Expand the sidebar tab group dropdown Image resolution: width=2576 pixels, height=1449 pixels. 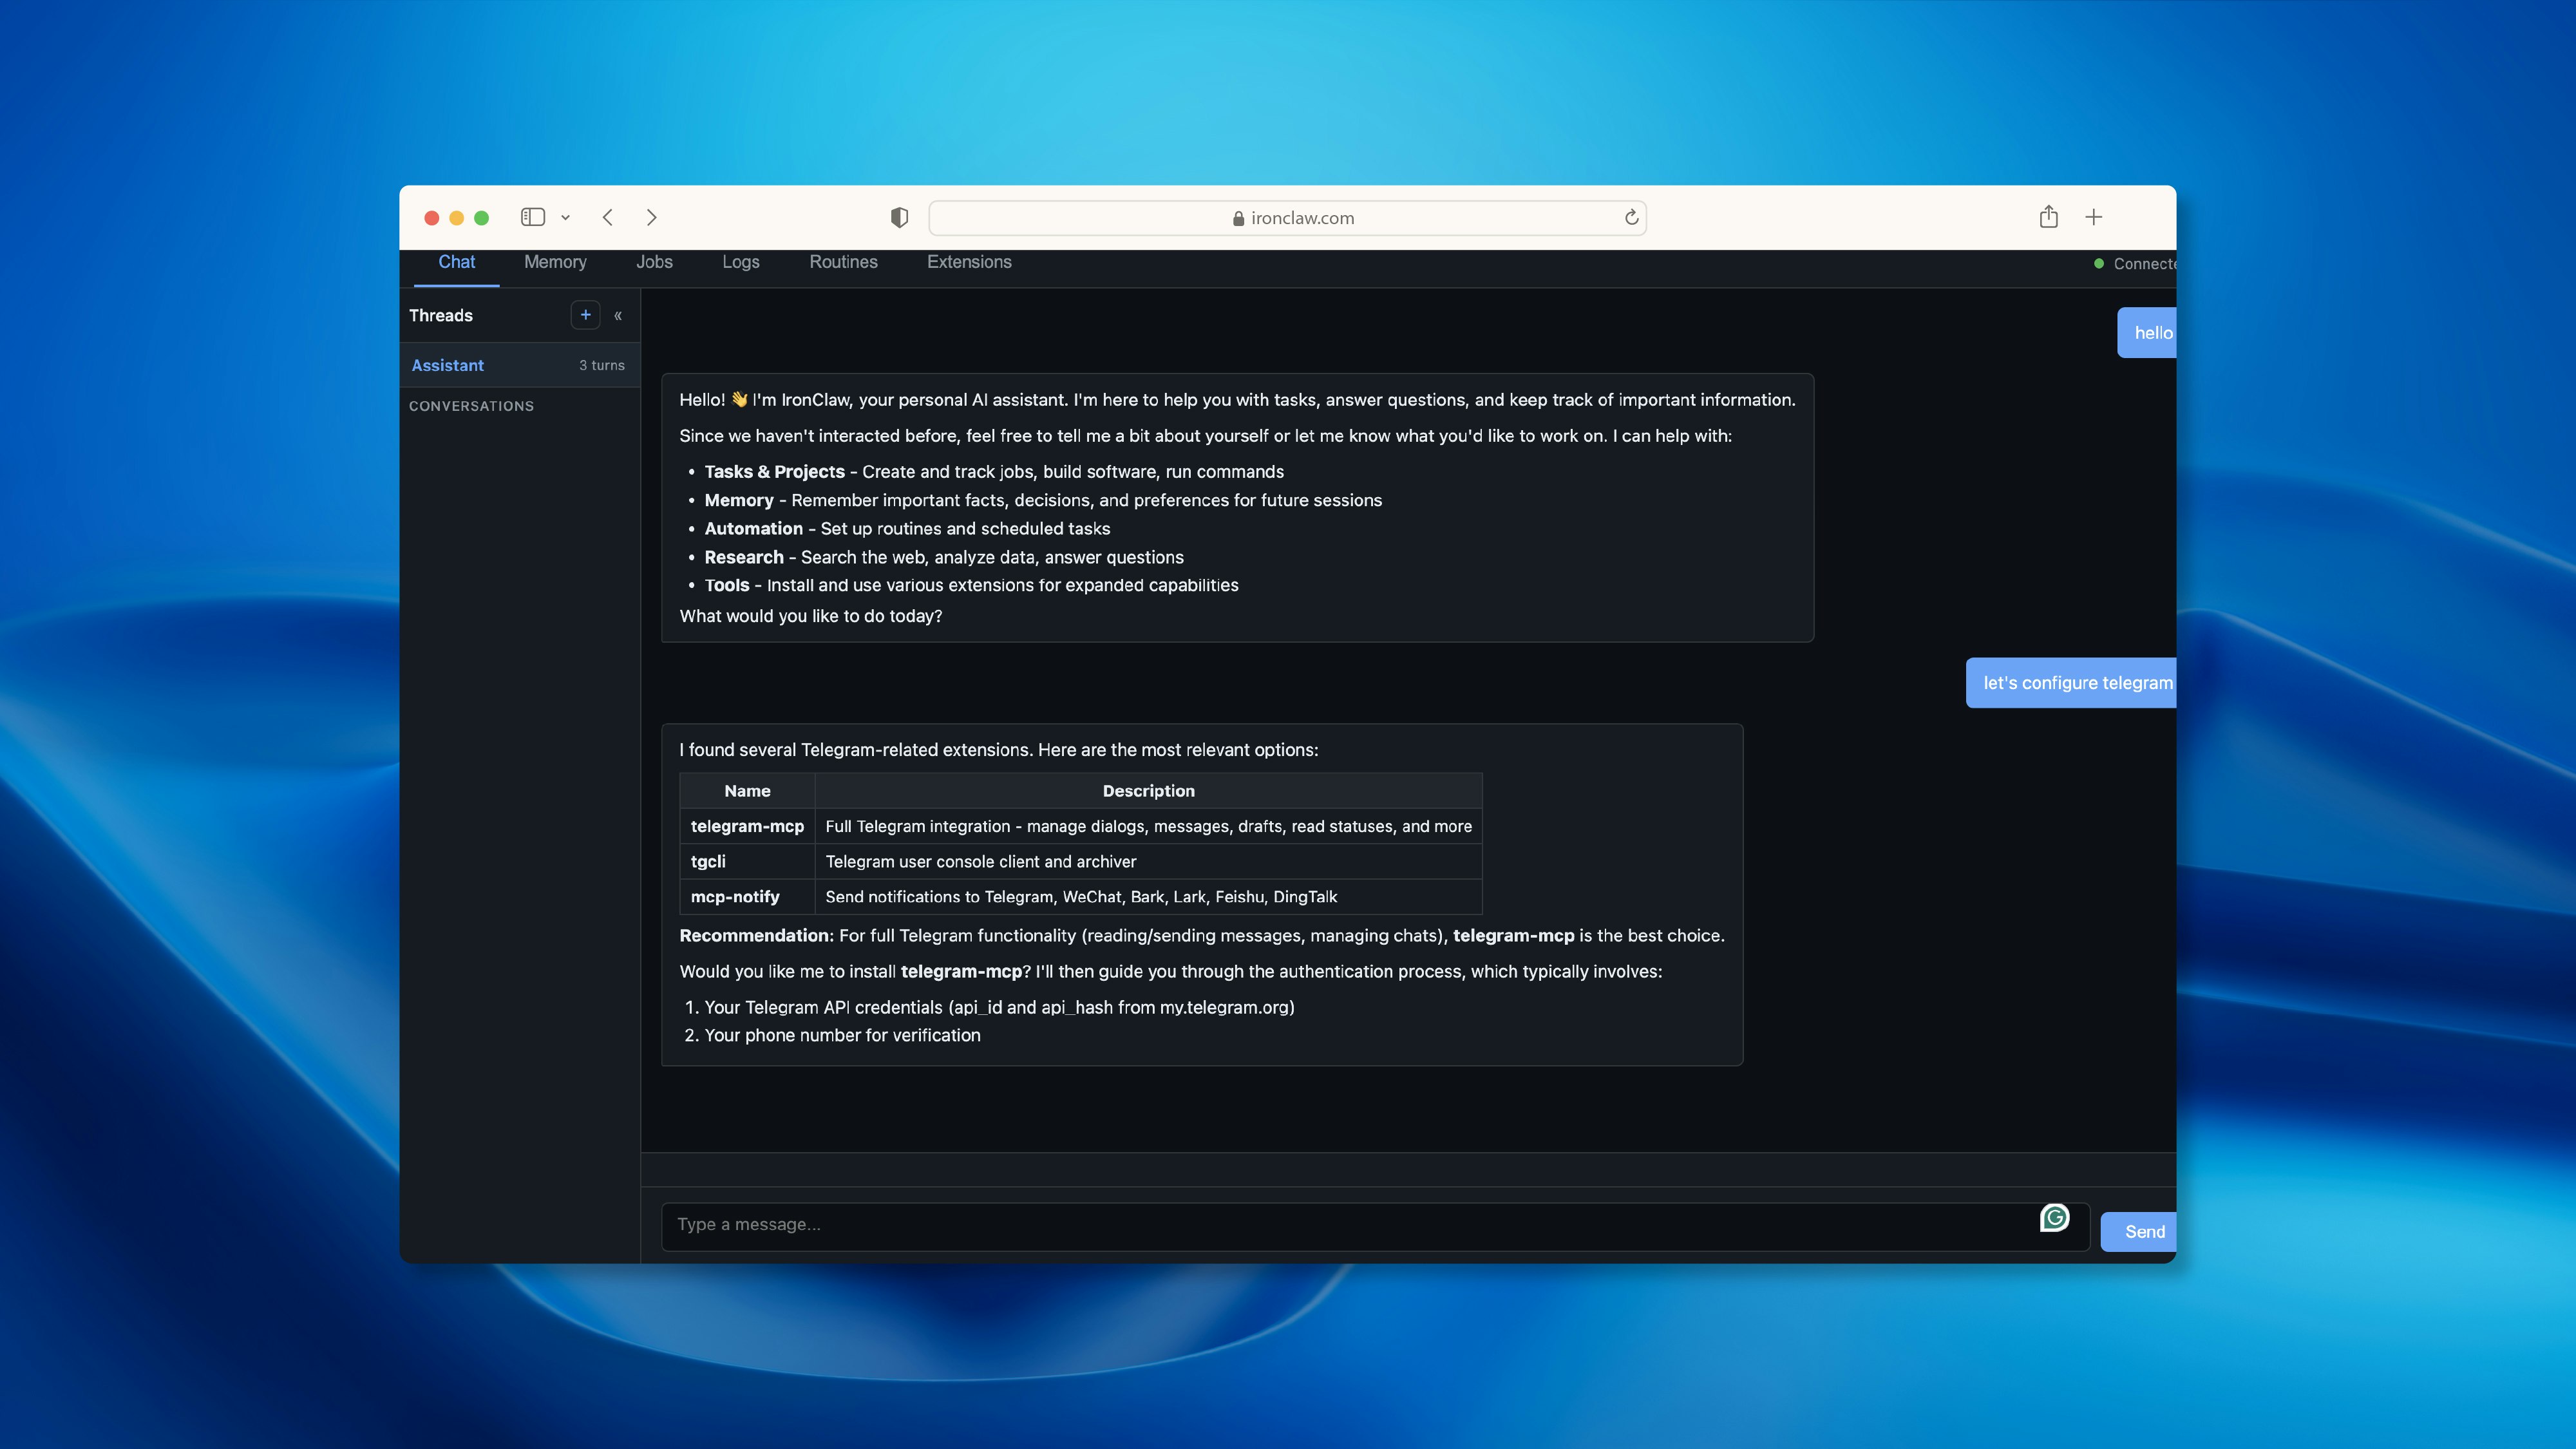coord(565,218)
